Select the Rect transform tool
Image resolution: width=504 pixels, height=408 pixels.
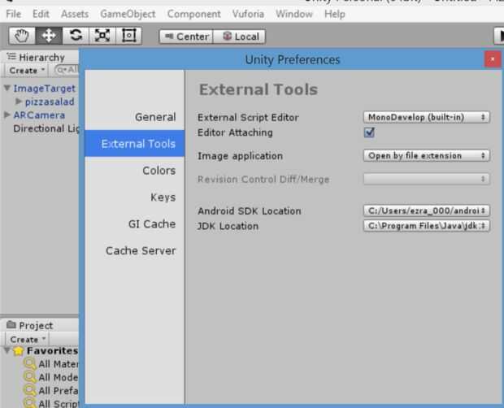coord(129,35)
